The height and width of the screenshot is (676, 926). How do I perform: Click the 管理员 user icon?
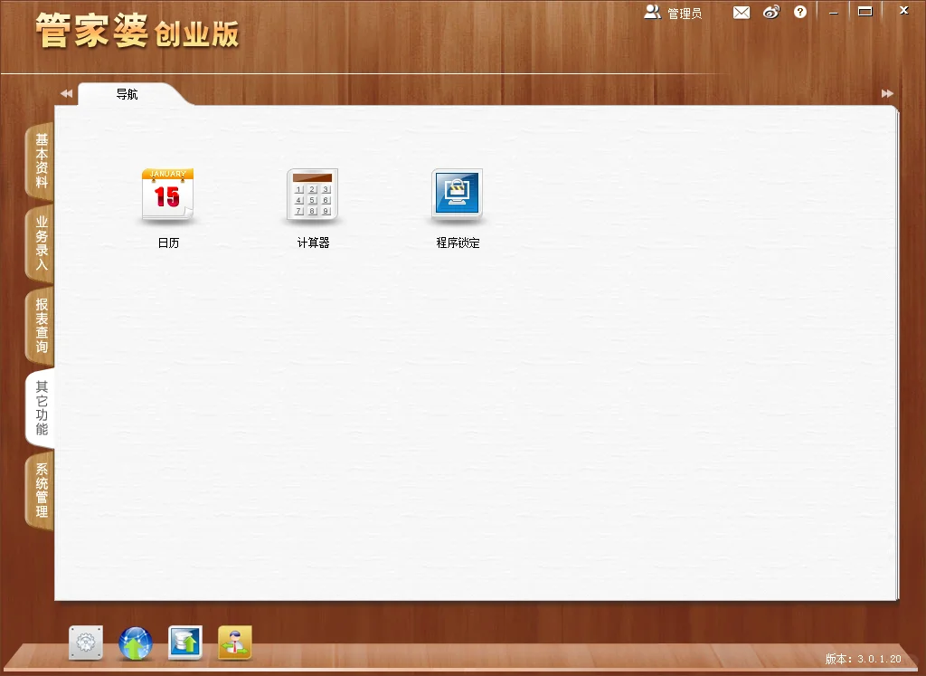(x=652, y=12)
